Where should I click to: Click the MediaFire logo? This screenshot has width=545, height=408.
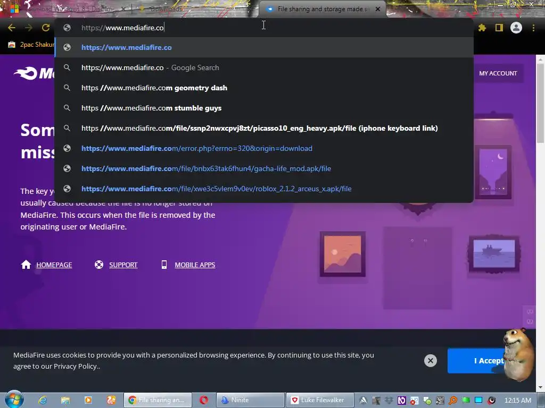[34, 73]
